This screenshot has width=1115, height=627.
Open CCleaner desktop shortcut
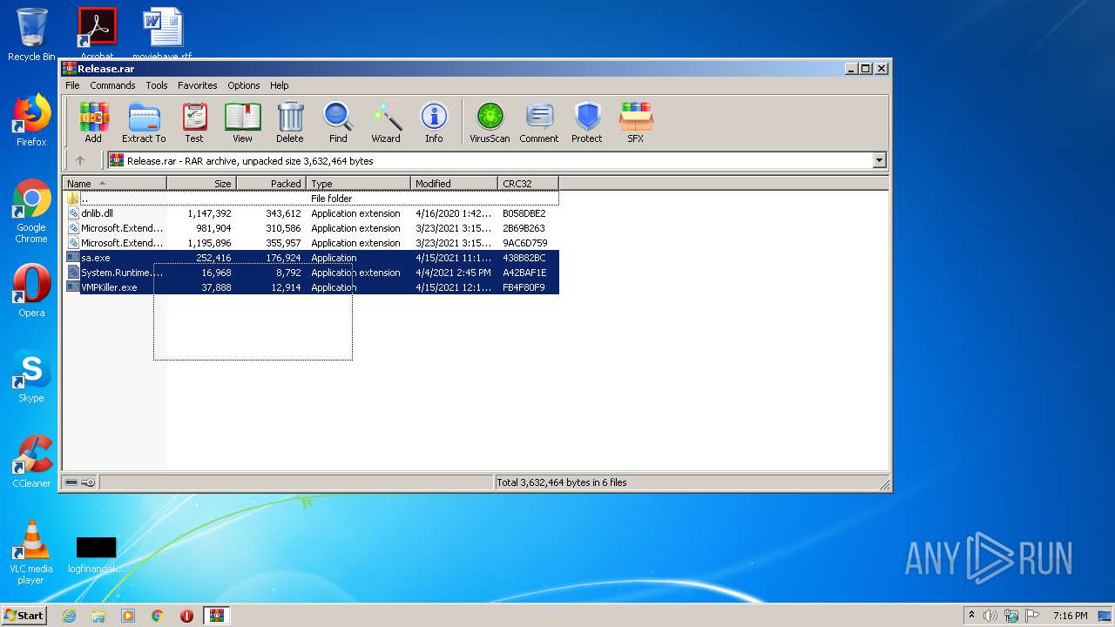[x=31, y=462]
